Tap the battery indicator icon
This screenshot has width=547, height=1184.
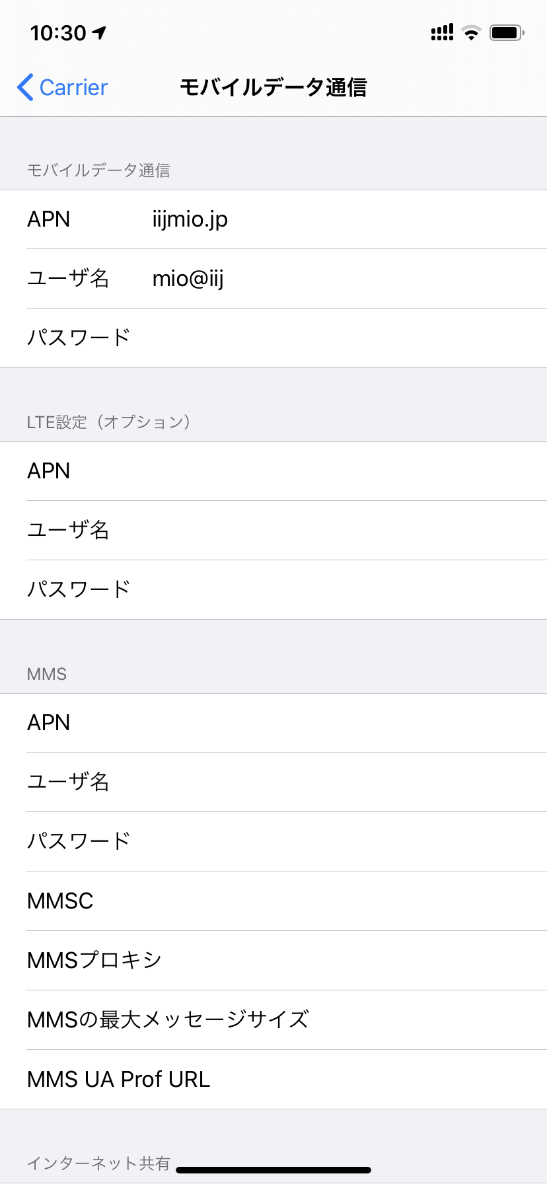point(506,32)
